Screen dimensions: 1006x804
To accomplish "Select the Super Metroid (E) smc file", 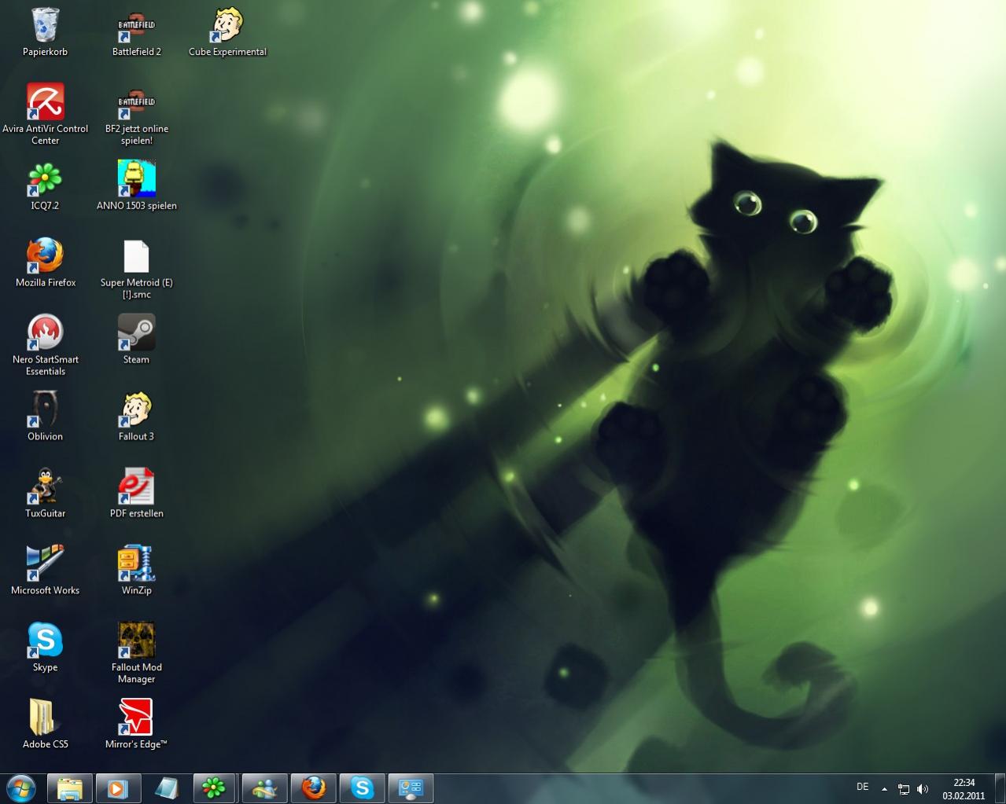I will click(x=136, y=268).
